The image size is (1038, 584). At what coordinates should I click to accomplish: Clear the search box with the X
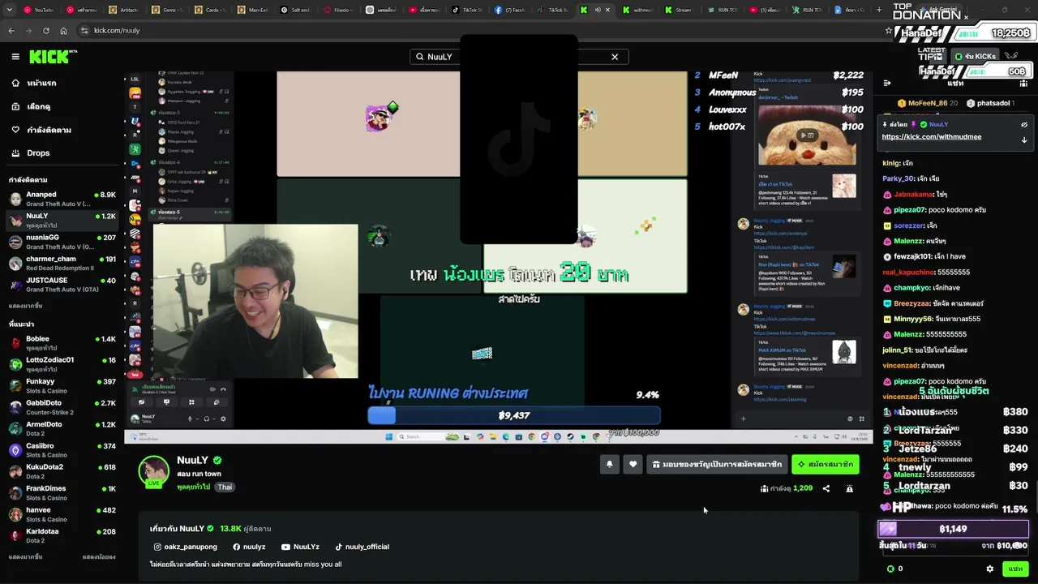pos(615,57)
